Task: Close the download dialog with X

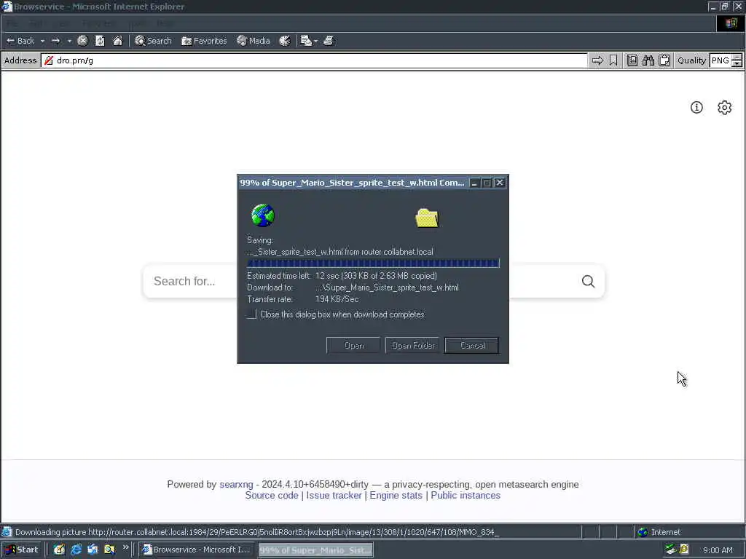Action: (x=500, y=183)
